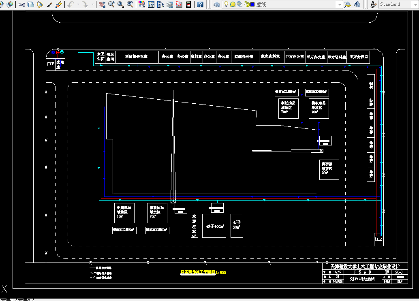The image size is (419, 301).
Task: Select the 男卫生间 label
Action: [110, 57]
